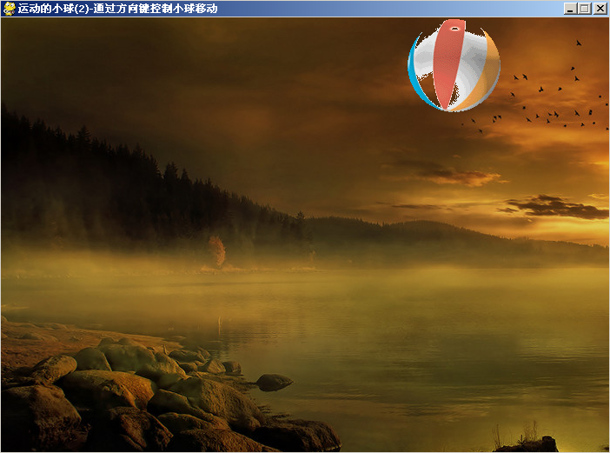The width and height of the screenshot is (610, 453).
Task: Click the colorful beach ball sprite
Action: (x=454, y=65)
